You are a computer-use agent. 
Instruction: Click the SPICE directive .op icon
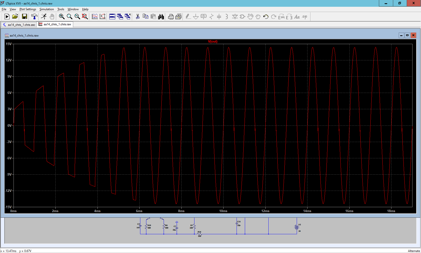coord(305,17)
